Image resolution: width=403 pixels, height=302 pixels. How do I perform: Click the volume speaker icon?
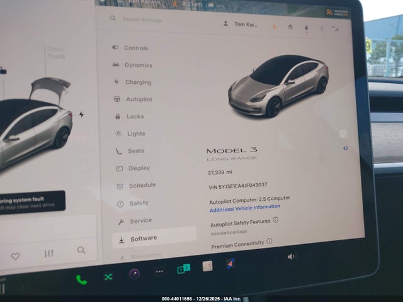(291, 257)
